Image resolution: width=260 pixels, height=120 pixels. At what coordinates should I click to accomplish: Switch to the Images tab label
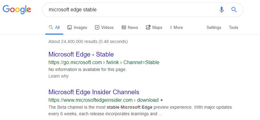click(x=80, y=28)
